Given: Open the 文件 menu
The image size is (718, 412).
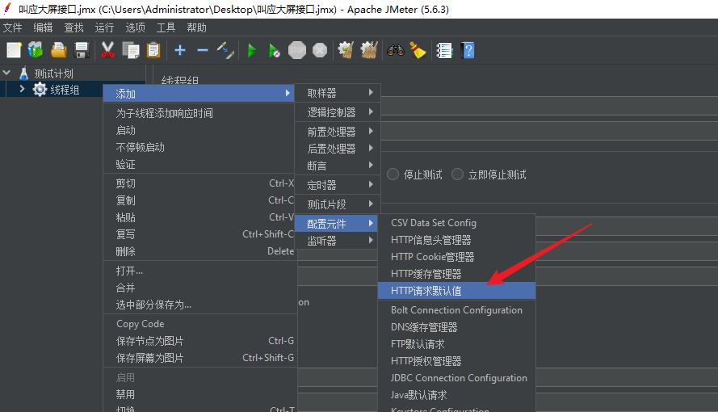Looking at the screenshot, I should click(x=12, y=27).
